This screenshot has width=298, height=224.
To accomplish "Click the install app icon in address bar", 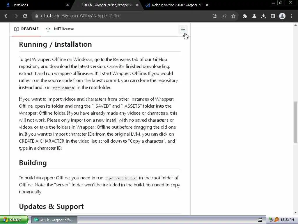I will 214,16.
